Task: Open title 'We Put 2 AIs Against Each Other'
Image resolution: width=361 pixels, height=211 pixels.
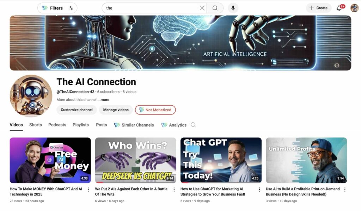Action: click(x=131, y=191)
